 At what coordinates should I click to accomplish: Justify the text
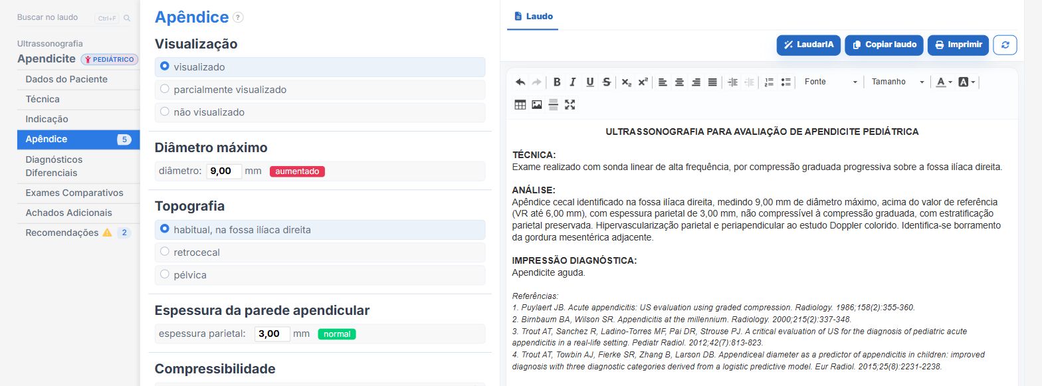click(712, 82)
